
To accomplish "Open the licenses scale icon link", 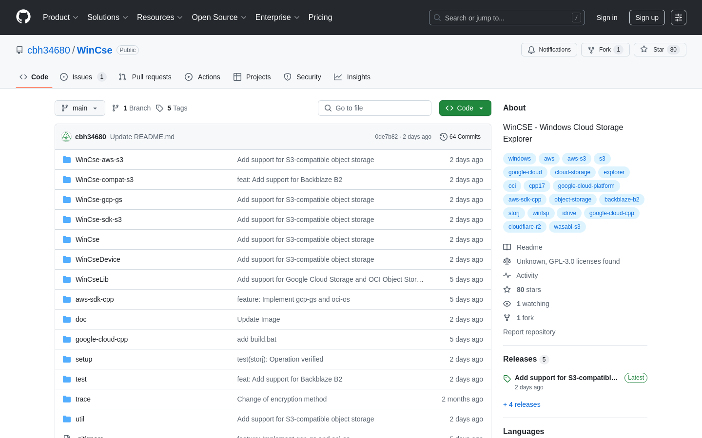I will point(561,261).
